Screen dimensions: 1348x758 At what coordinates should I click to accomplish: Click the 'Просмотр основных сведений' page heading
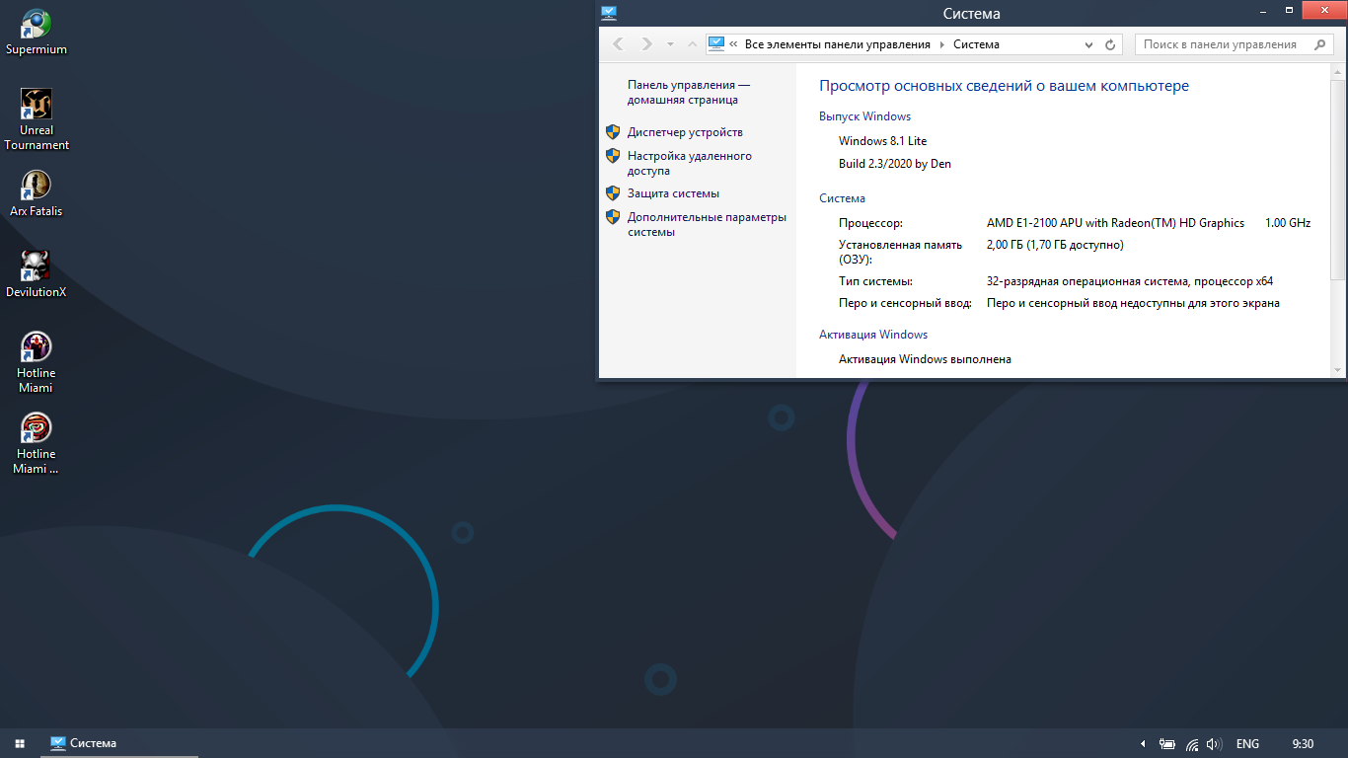point(1004,86)
